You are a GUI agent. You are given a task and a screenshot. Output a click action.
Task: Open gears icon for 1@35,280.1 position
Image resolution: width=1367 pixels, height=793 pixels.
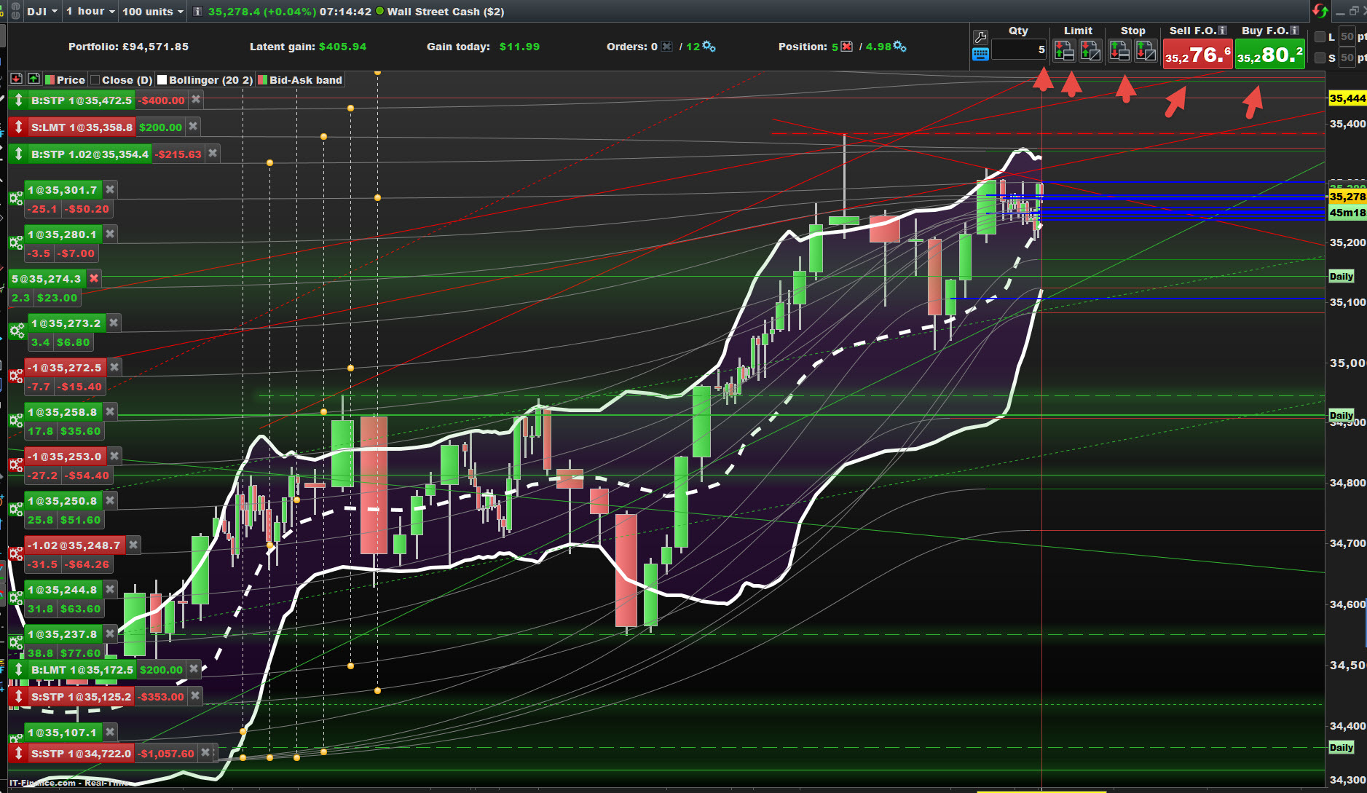click(16, 243)
